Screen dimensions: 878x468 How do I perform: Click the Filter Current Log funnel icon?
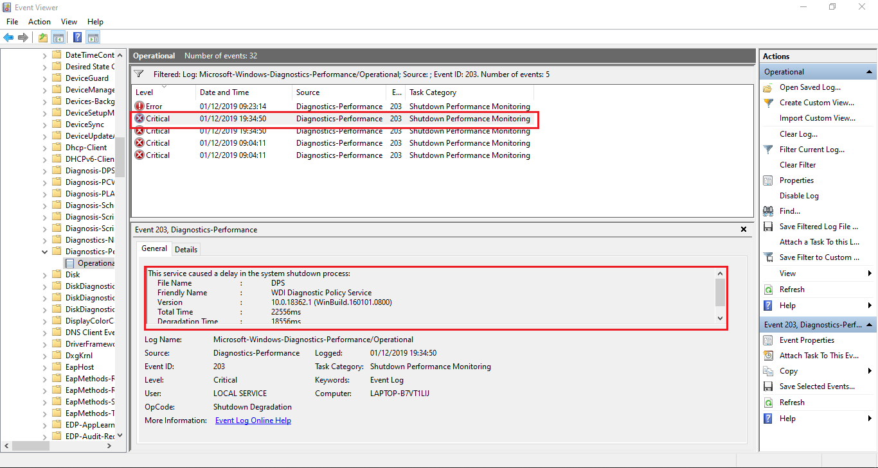click(x=768, y=150)
